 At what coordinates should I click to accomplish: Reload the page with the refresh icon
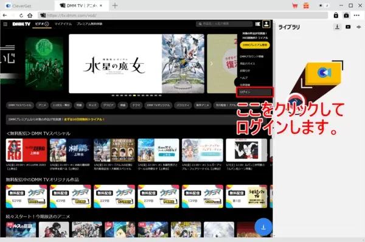[21, 16]
